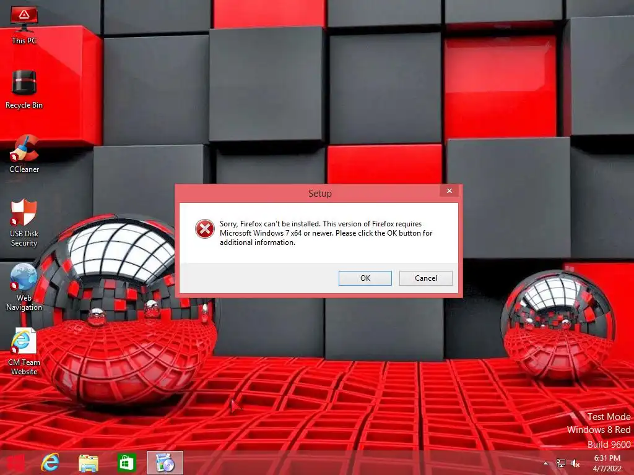Select the USB Disk Security shortcut
634x475 pixels.
pos(24,222)
